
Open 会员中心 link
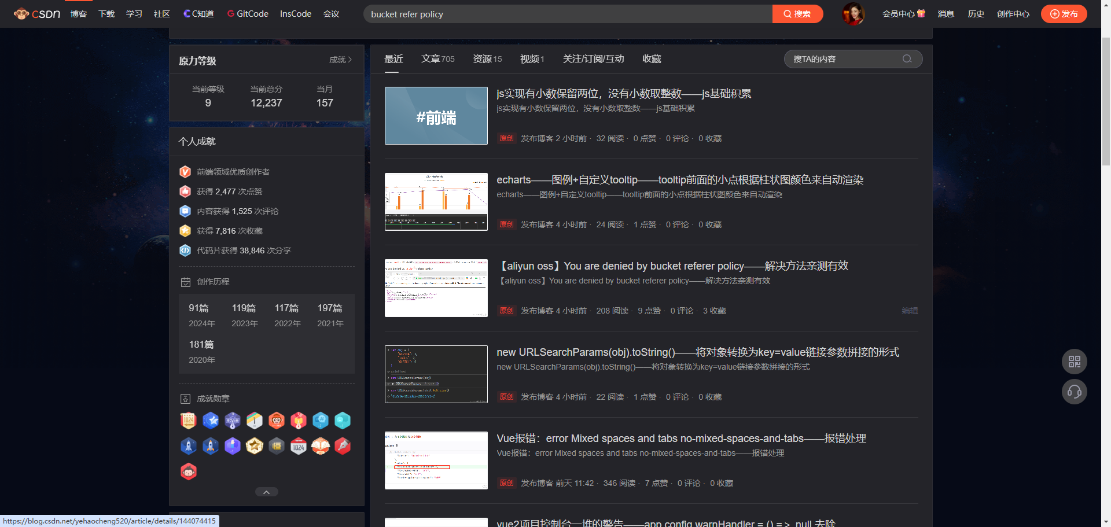[903, 14]
